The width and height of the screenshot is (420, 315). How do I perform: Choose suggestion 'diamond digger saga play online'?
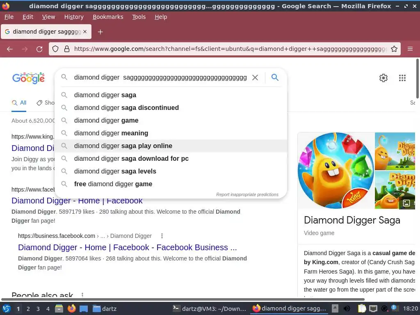171,146
